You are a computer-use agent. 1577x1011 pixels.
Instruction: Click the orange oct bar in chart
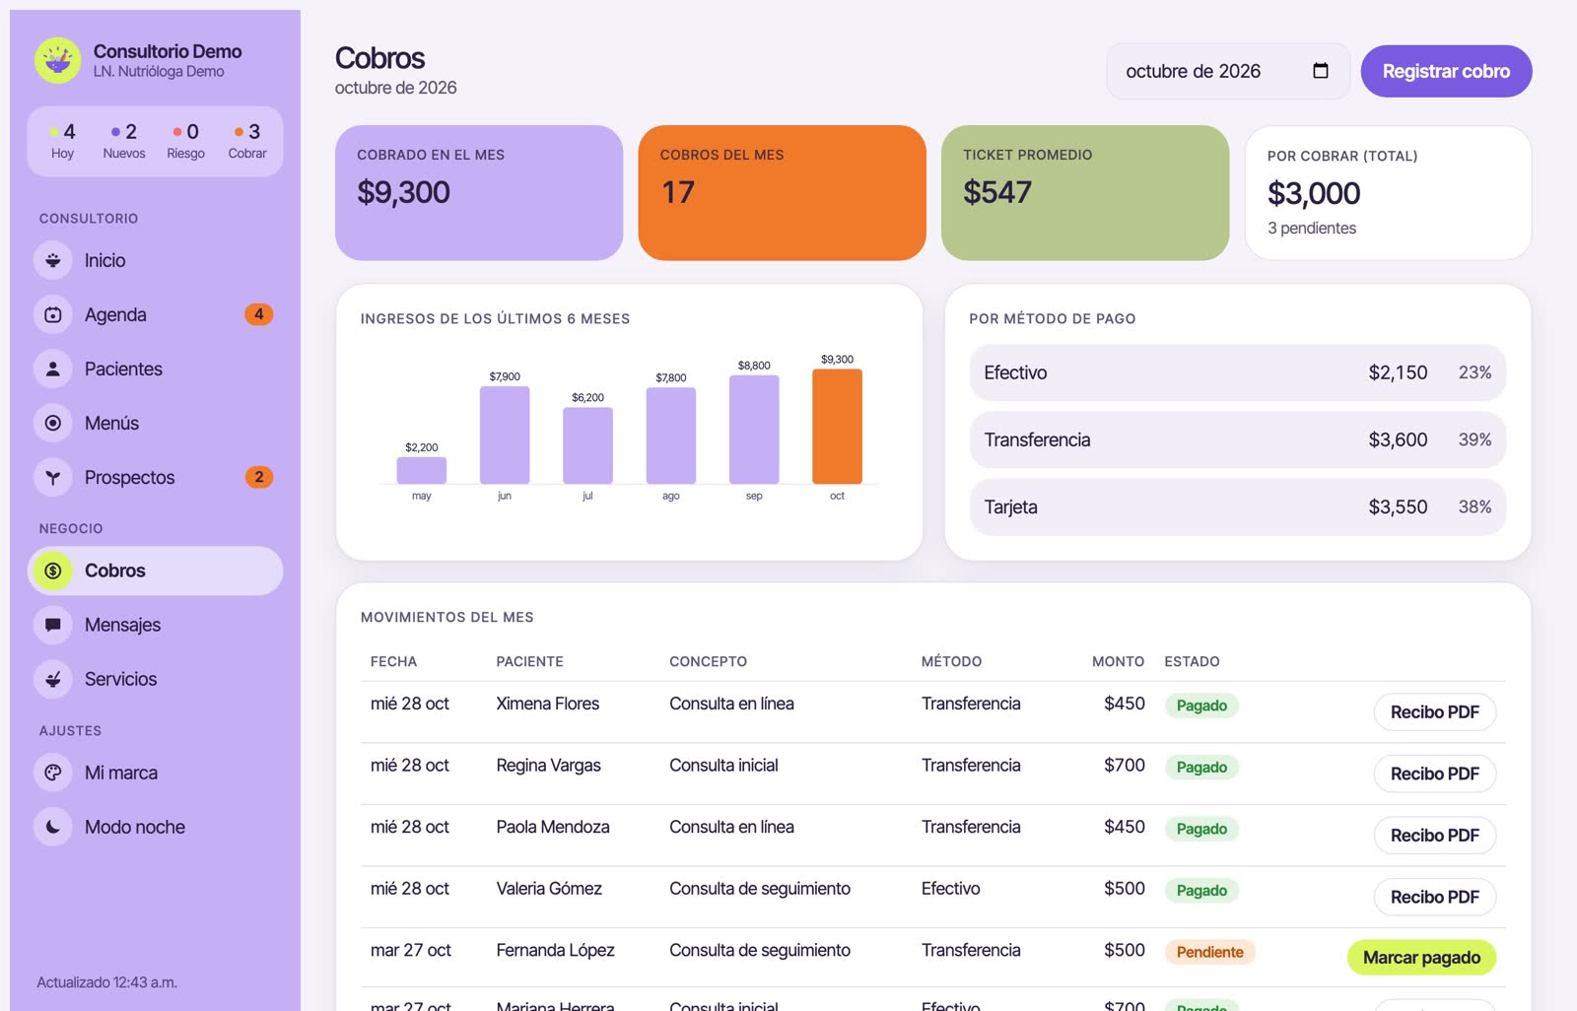point(837,426)
